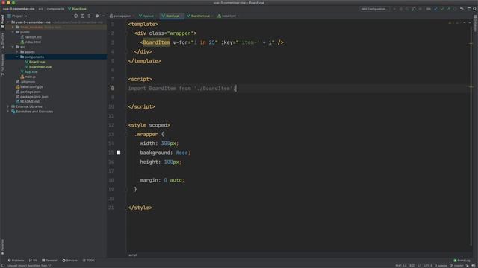478x268 pixels.
Task: Expand the node_modules folder
Action: [13, 27]
